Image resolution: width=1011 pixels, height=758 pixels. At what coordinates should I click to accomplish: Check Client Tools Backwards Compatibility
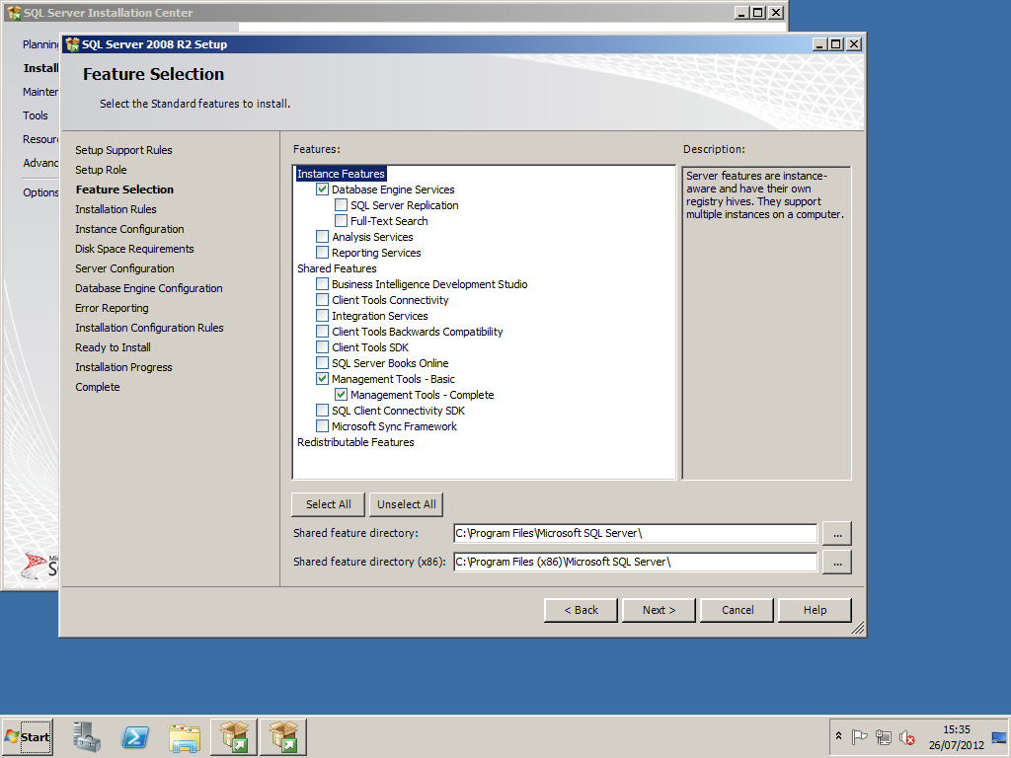(x=323, y=332)
